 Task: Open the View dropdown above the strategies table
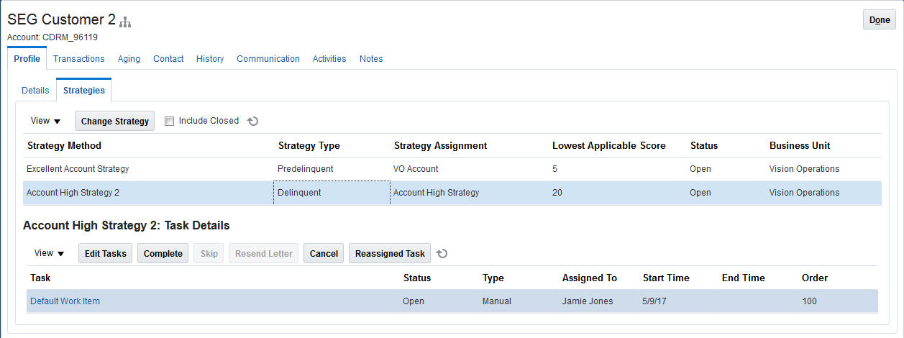[45, 122]
